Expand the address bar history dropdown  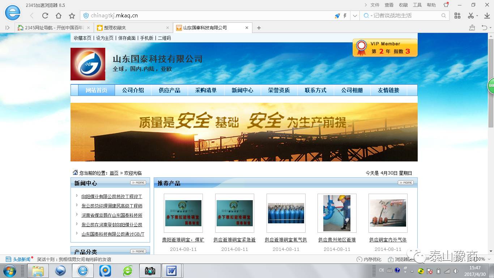[355, 16]
